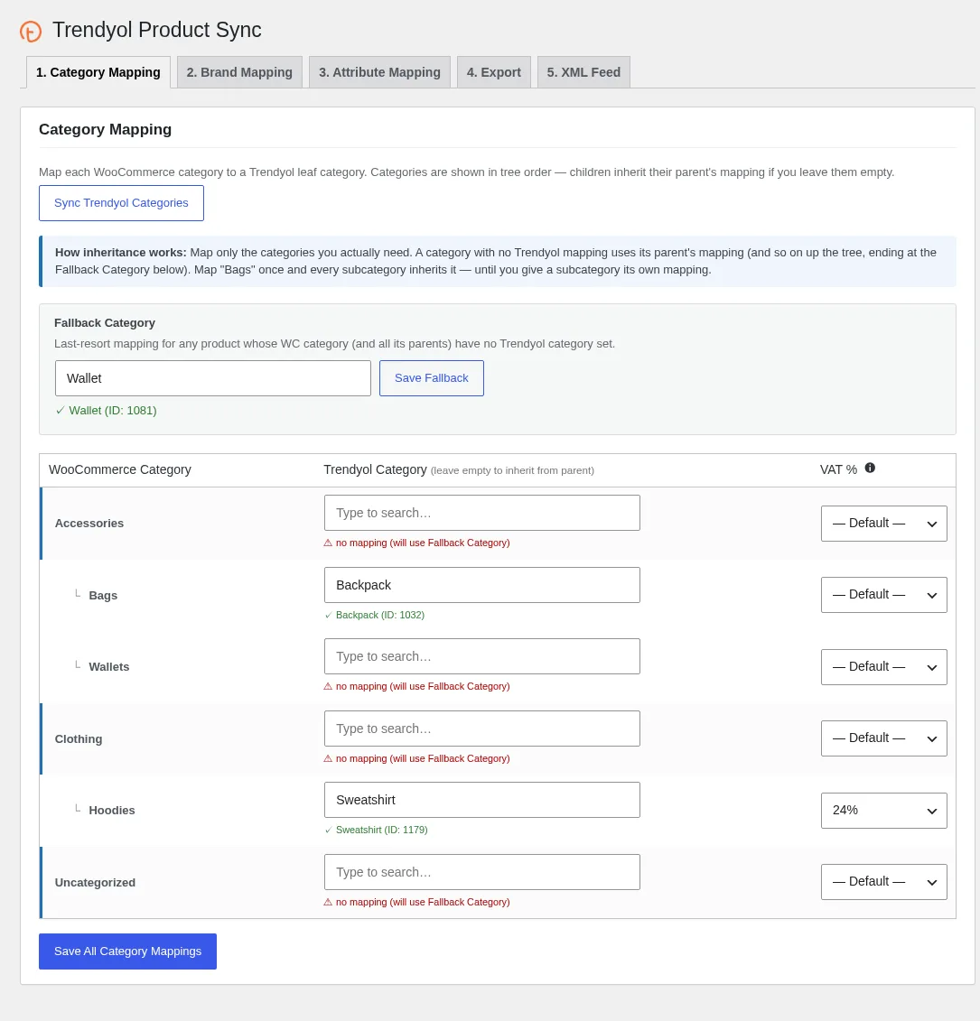Click the Fallback Category heading
This screenshot has height=1021, width=980.
click(105, 323)
